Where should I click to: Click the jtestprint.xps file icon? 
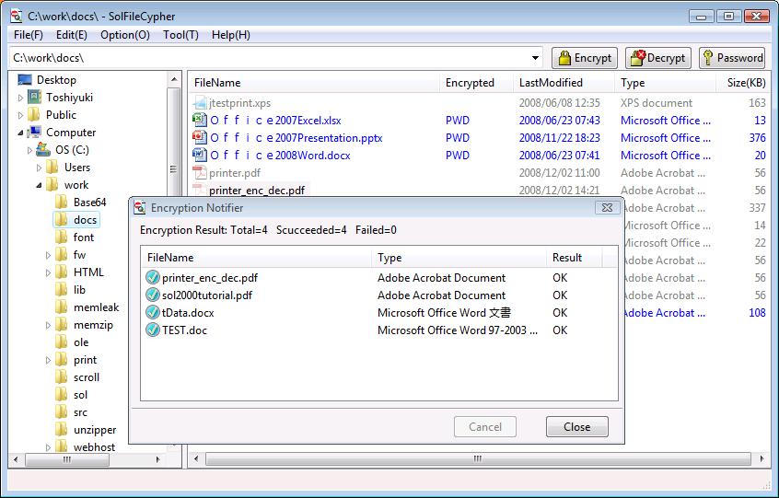point(200,103)
